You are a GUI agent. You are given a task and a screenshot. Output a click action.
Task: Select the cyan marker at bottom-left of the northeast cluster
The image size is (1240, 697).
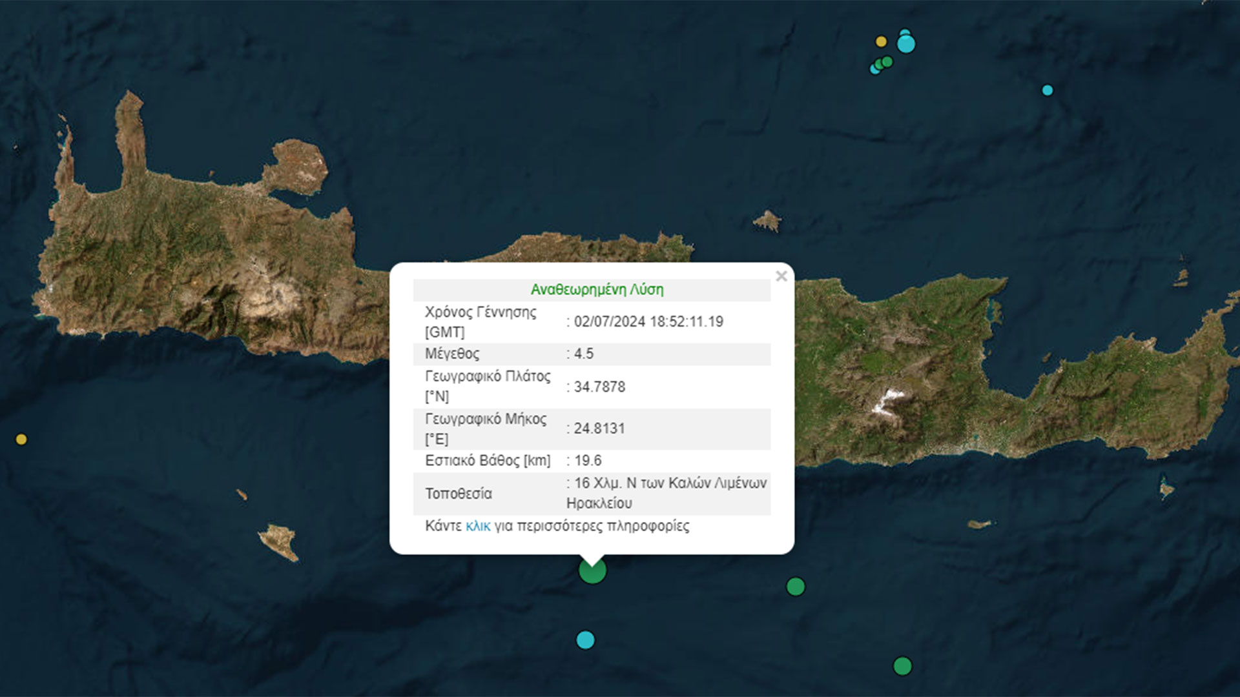[874, 70]
